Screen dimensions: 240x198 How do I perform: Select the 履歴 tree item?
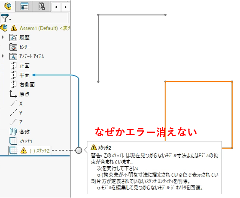[24, 38]
